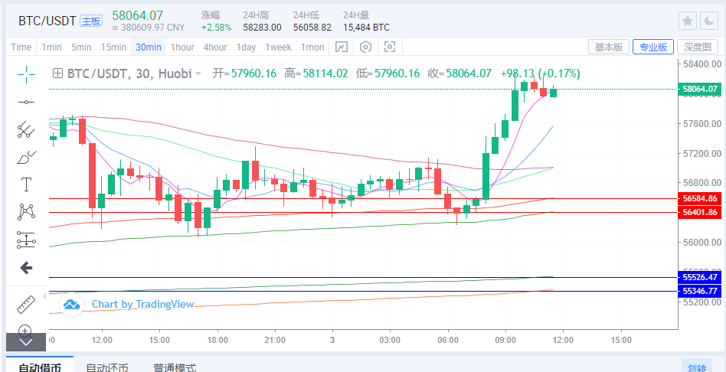Image resolution: width=726 pixels, height=372 pixels.
Task: Choose the brush drawing tool
Action: (x=27, y=158)
